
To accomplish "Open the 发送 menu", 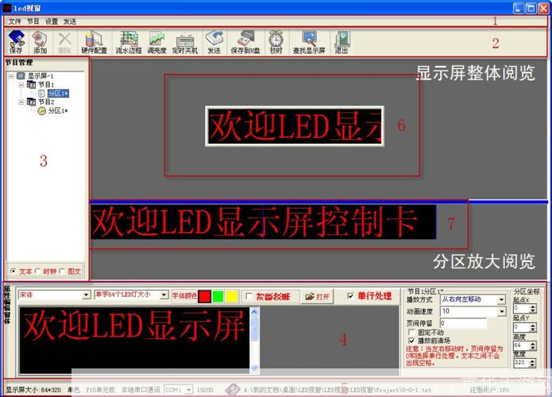I will point(70,21).
